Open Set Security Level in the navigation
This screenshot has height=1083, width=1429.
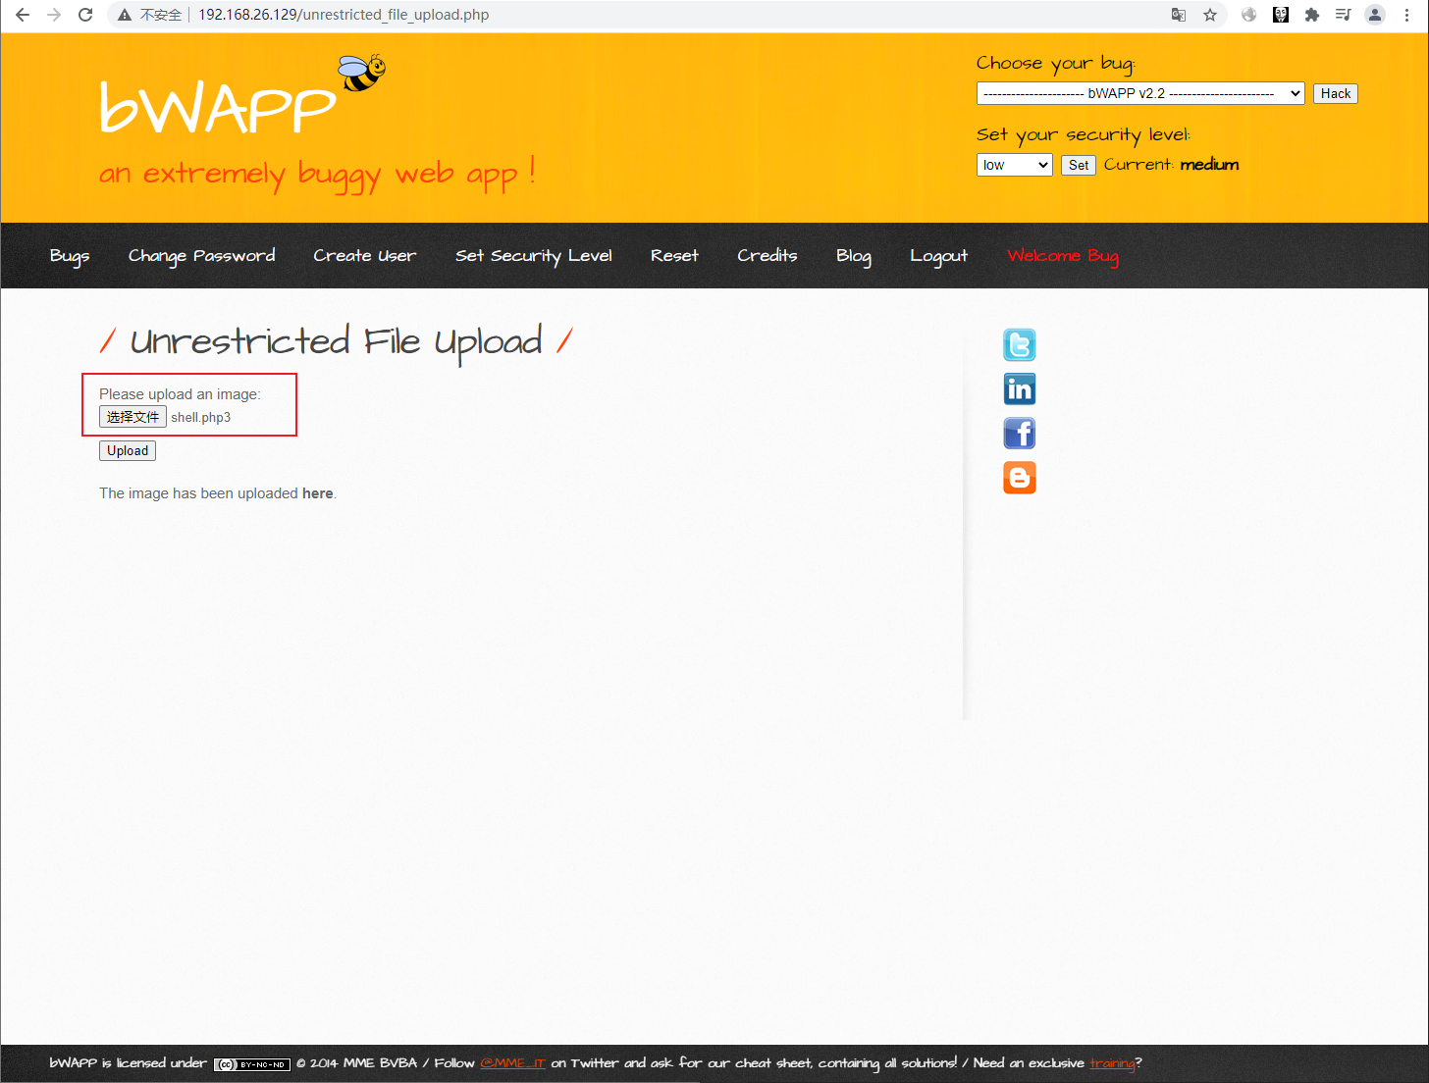[534, 256]
